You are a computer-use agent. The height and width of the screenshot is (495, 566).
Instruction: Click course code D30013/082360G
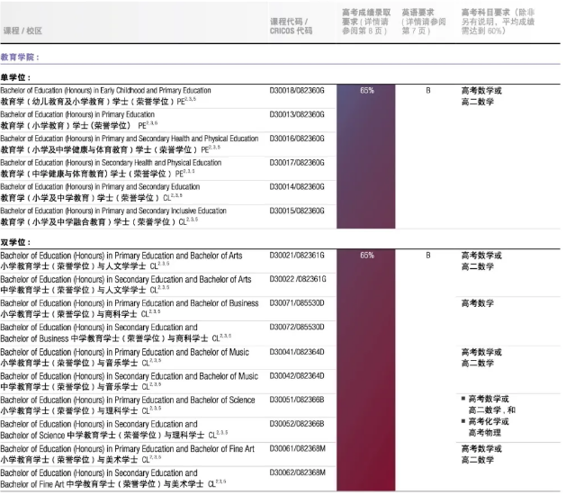[x=297, y=115]
